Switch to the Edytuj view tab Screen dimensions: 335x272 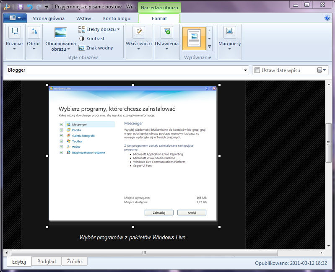[19, 262]
